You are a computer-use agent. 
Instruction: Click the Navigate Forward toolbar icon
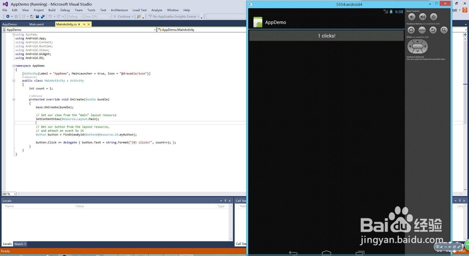click(x=16, y=16)
